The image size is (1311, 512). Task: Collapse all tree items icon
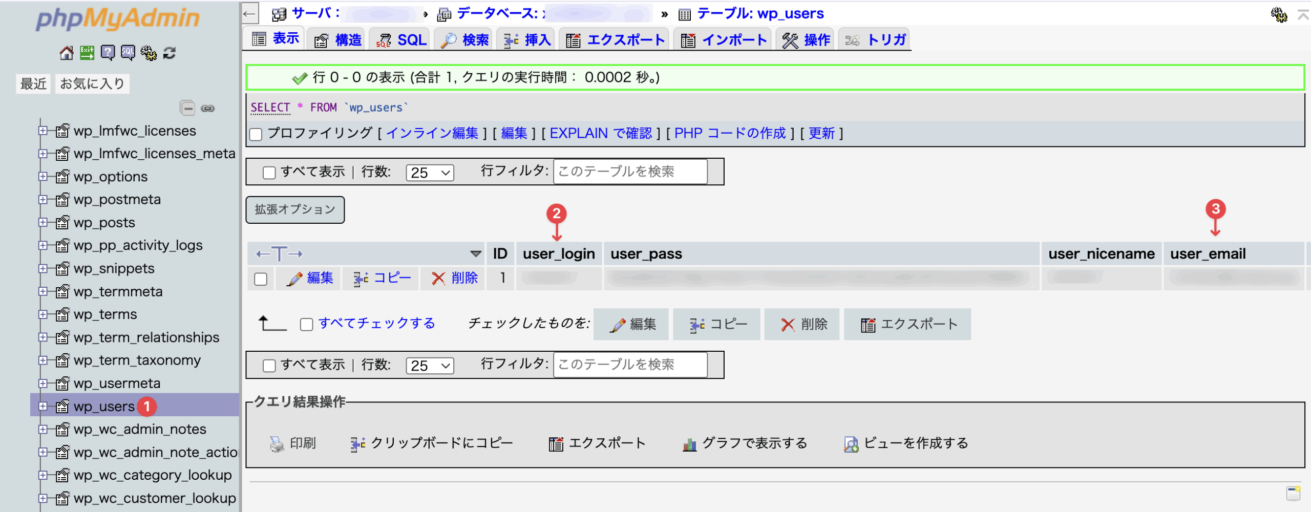[x=187, y=108]
